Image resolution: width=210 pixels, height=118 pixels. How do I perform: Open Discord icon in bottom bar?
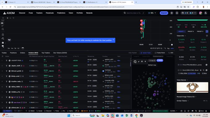[x=192, y=111]
